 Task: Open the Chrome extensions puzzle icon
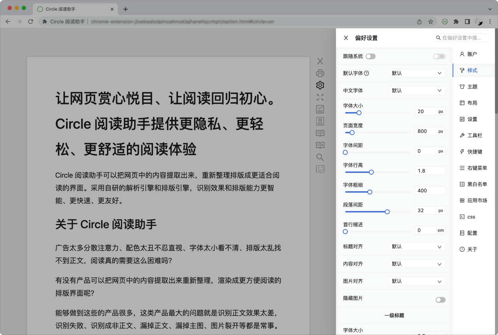[x=456, y=22]
